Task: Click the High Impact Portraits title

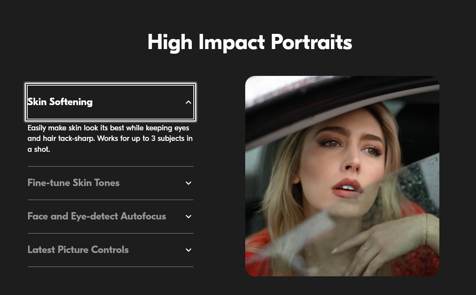Action: (250, 42)
